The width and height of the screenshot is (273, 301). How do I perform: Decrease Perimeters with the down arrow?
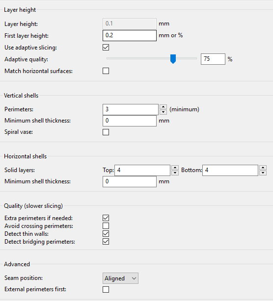163,112
